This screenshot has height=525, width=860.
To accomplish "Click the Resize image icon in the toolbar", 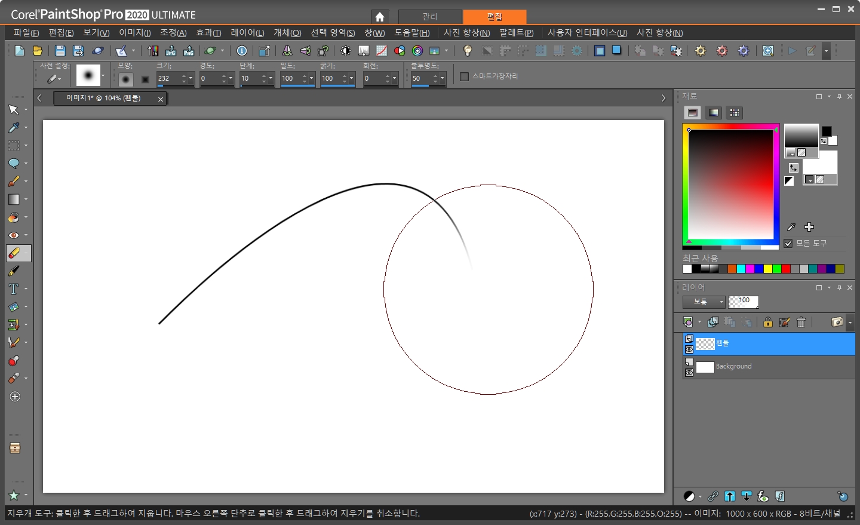I will 265,51.
